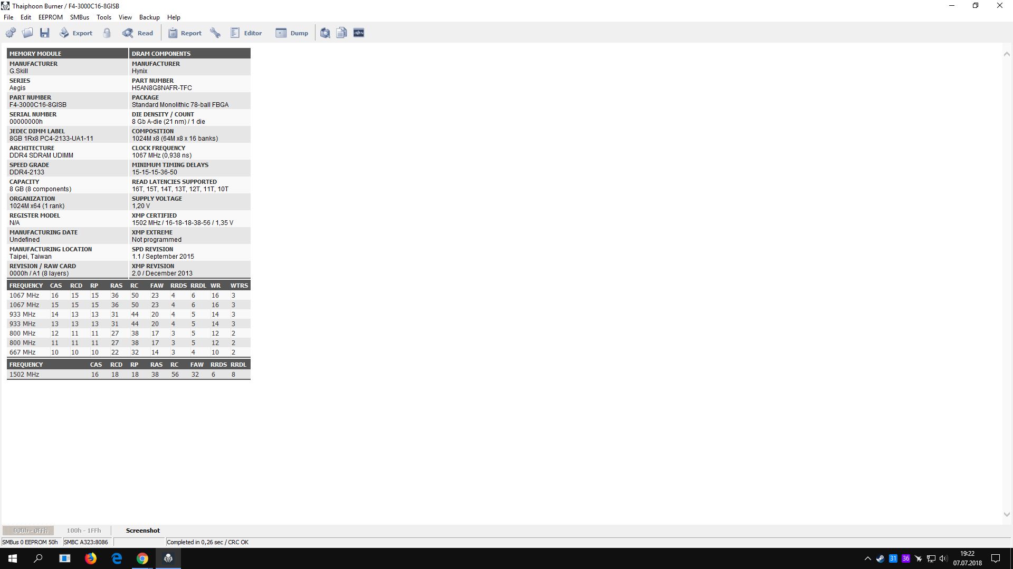Viewport: 1013px width, 569px height.
Task: Click the Export toolbar button
Action: tap(75, 33)
